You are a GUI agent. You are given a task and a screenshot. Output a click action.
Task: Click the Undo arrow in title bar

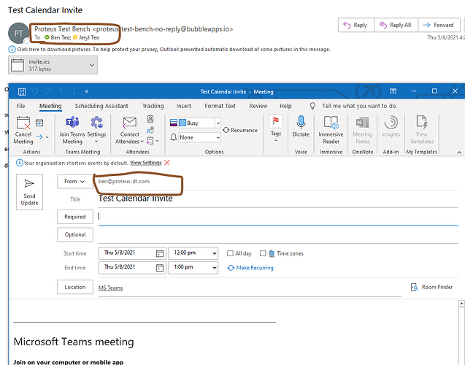pyautogui.click(x=35, y=92)
